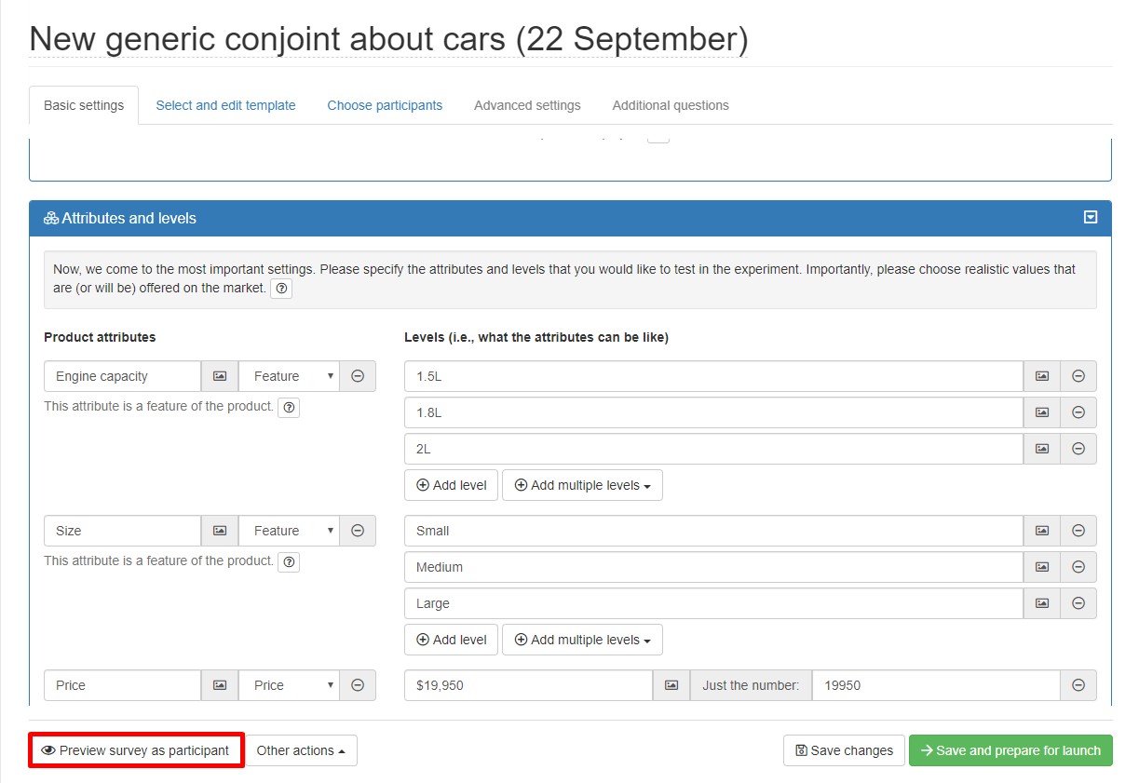The image size is (1139, 783).
Task: Open help for Engine capacity feature note
Action: pos(289,407)
